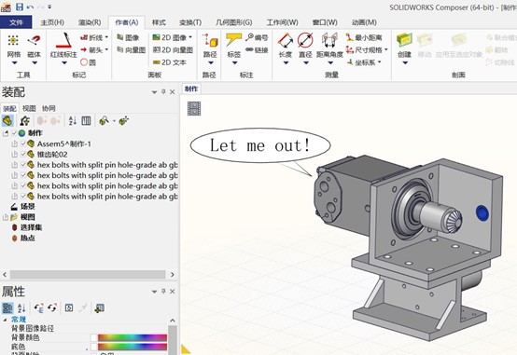
Task: Switch to 视图 tab in assembly panel
Action: [x=29, y=108]
